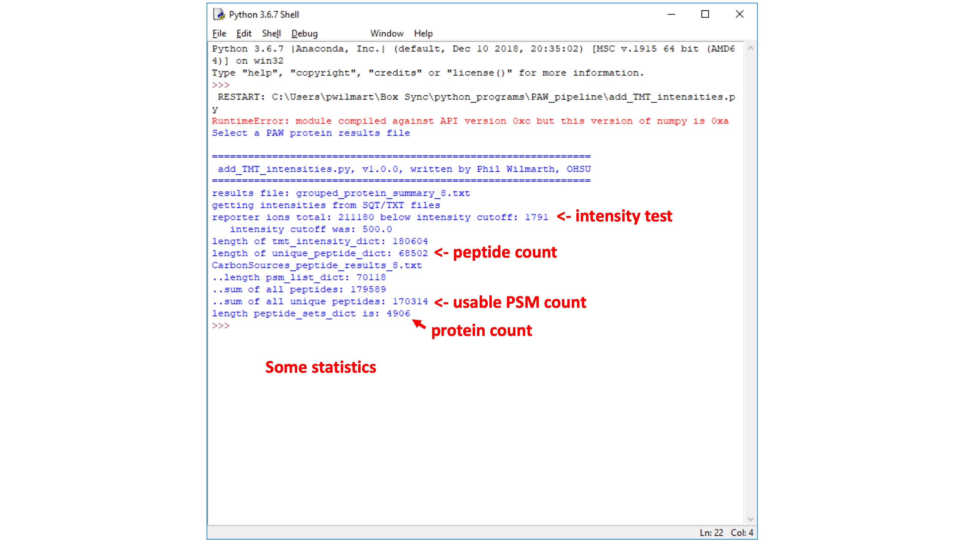The width and height of the screenshot is (964, 542).
Task: Place cursor at the last >>> prompt
Action: (221, 326)
